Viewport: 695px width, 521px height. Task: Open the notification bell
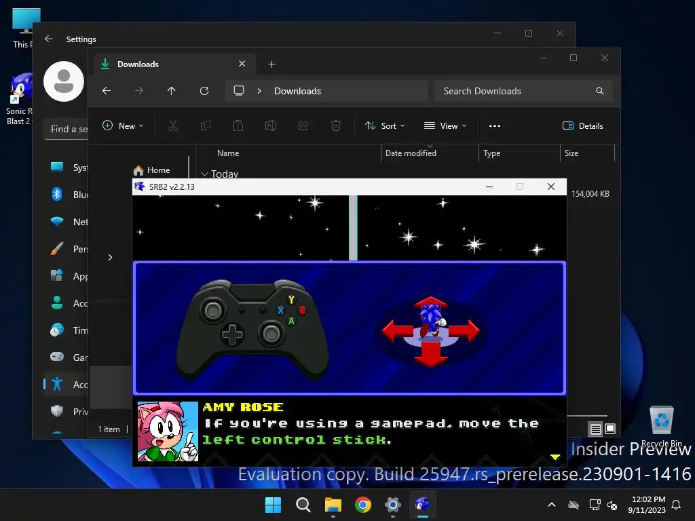click(x=677, y=505)
